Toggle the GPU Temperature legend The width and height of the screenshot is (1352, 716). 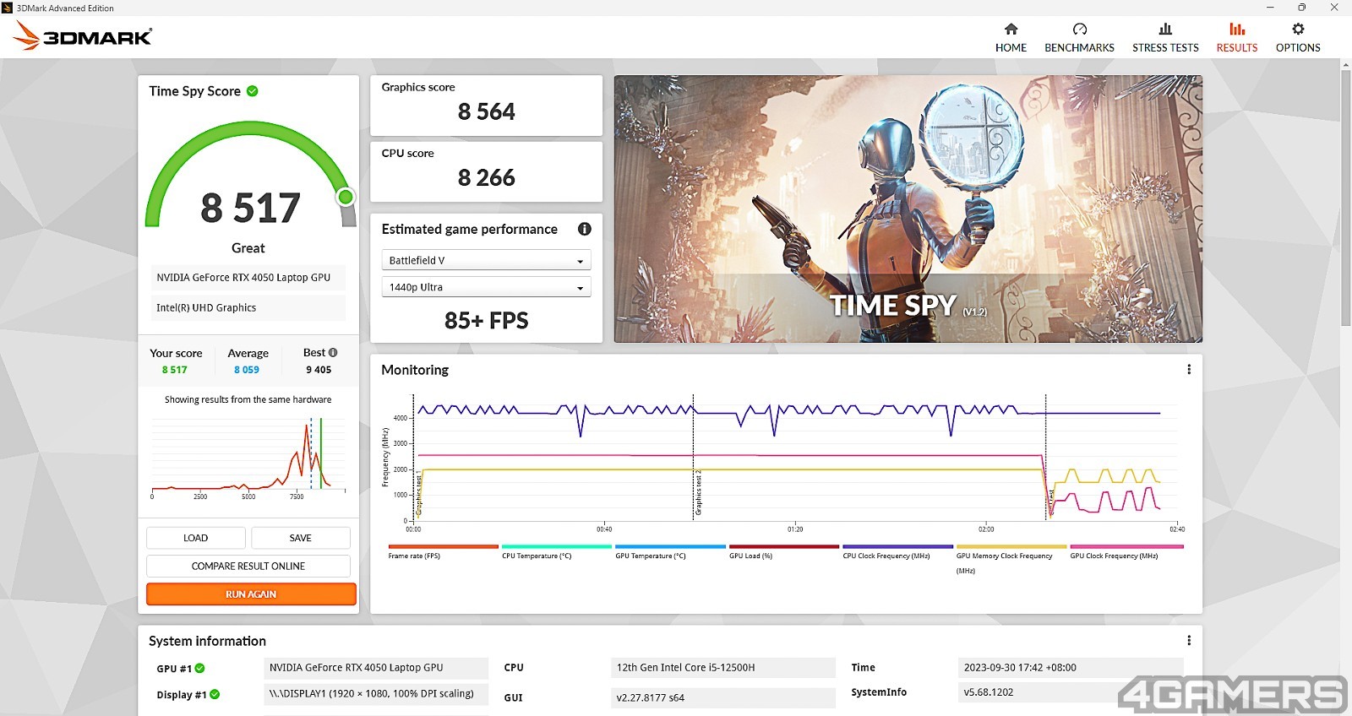(x=670, y=552)
